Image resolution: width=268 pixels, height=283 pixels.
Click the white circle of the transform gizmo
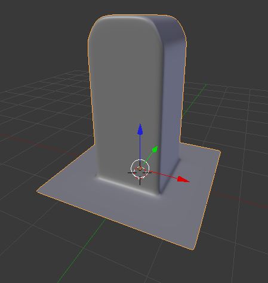click(x=140, y=168)
